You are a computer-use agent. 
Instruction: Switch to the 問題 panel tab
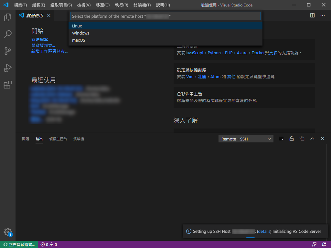(26, 139)
